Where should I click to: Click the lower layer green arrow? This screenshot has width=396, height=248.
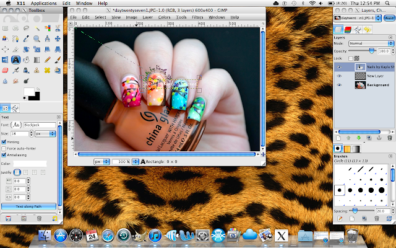pos(359,138)
